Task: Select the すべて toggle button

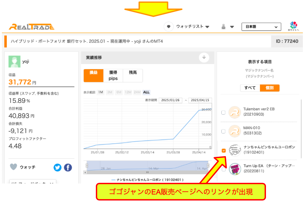Action: click(250, 88)
